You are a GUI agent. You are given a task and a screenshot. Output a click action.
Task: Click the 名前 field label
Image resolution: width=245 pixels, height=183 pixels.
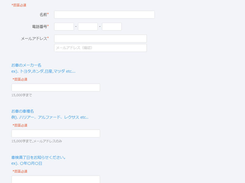(x=43, y=15)
